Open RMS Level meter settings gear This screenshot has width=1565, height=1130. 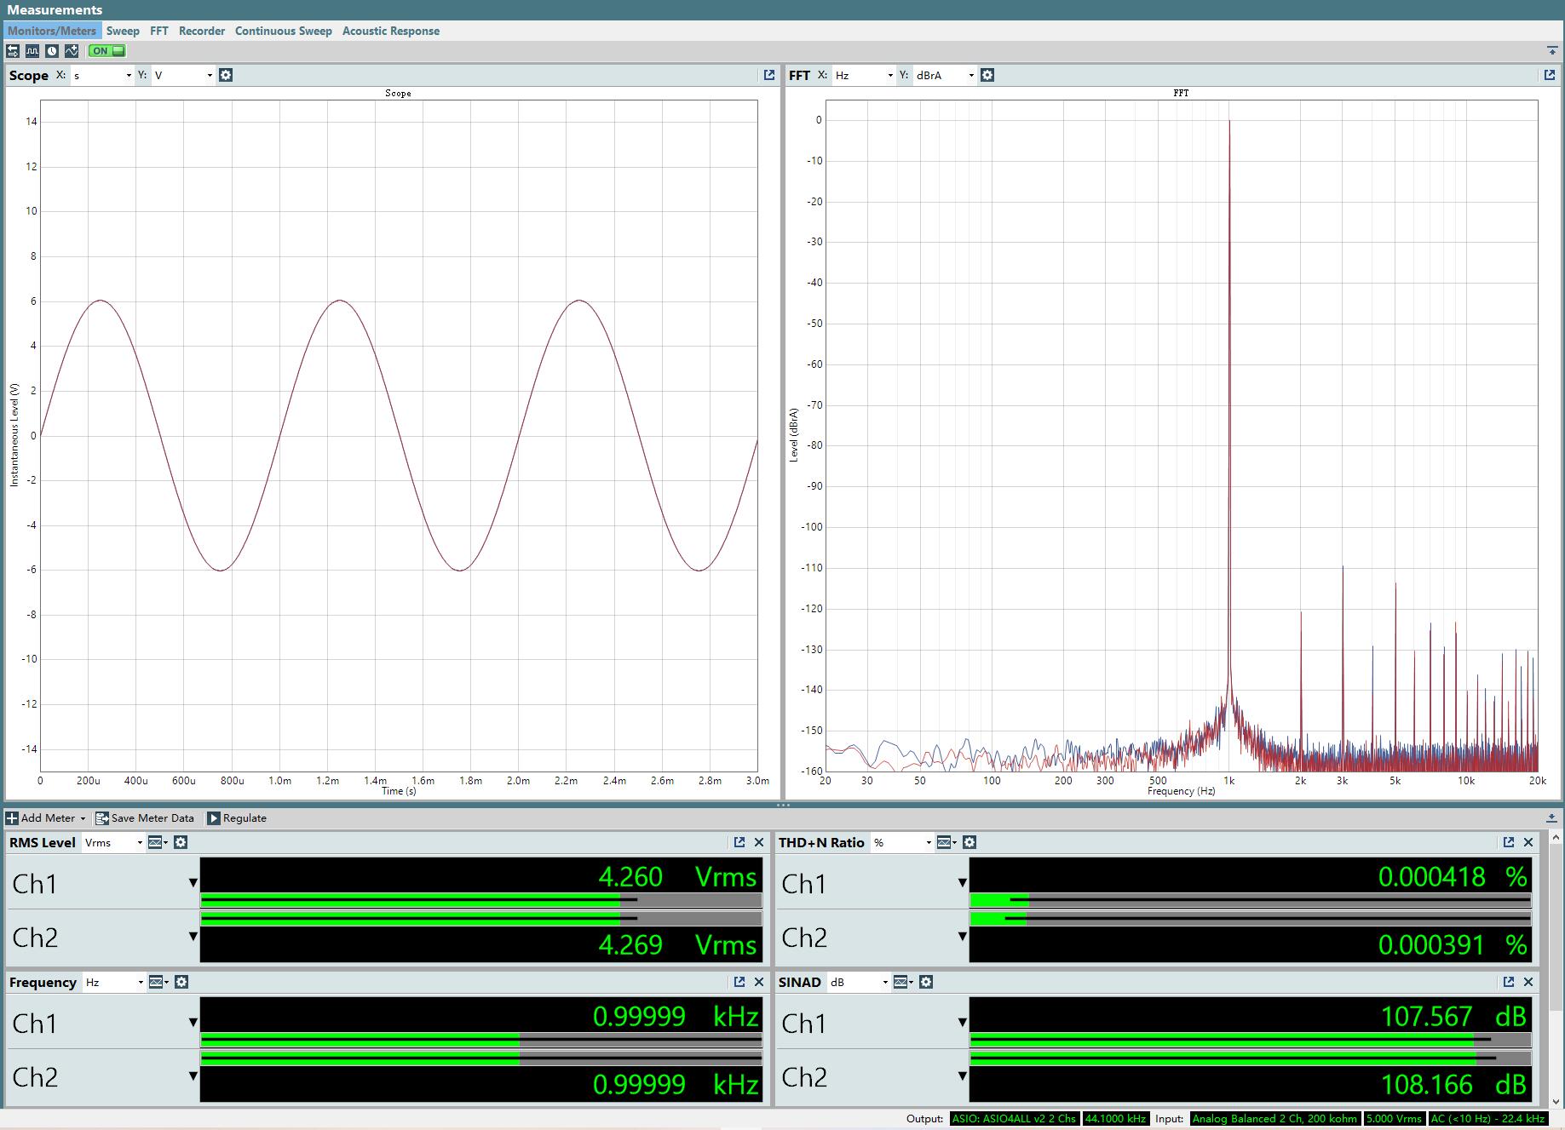181,842
